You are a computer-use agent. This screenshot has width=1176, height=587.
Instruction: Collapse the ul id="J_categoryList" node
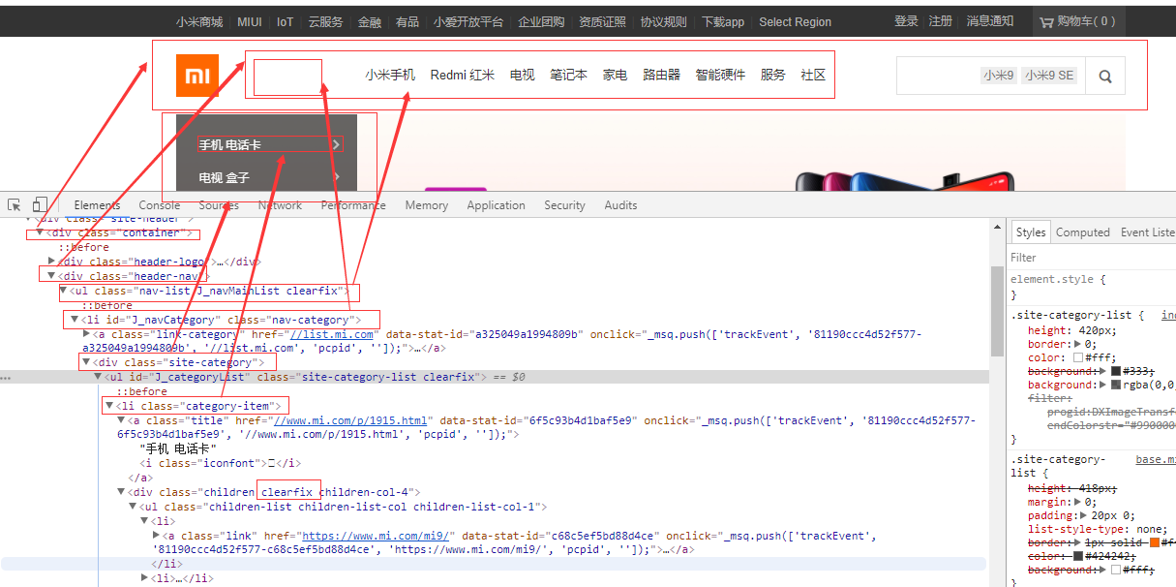pyautogui.click(x=98, y=377)
